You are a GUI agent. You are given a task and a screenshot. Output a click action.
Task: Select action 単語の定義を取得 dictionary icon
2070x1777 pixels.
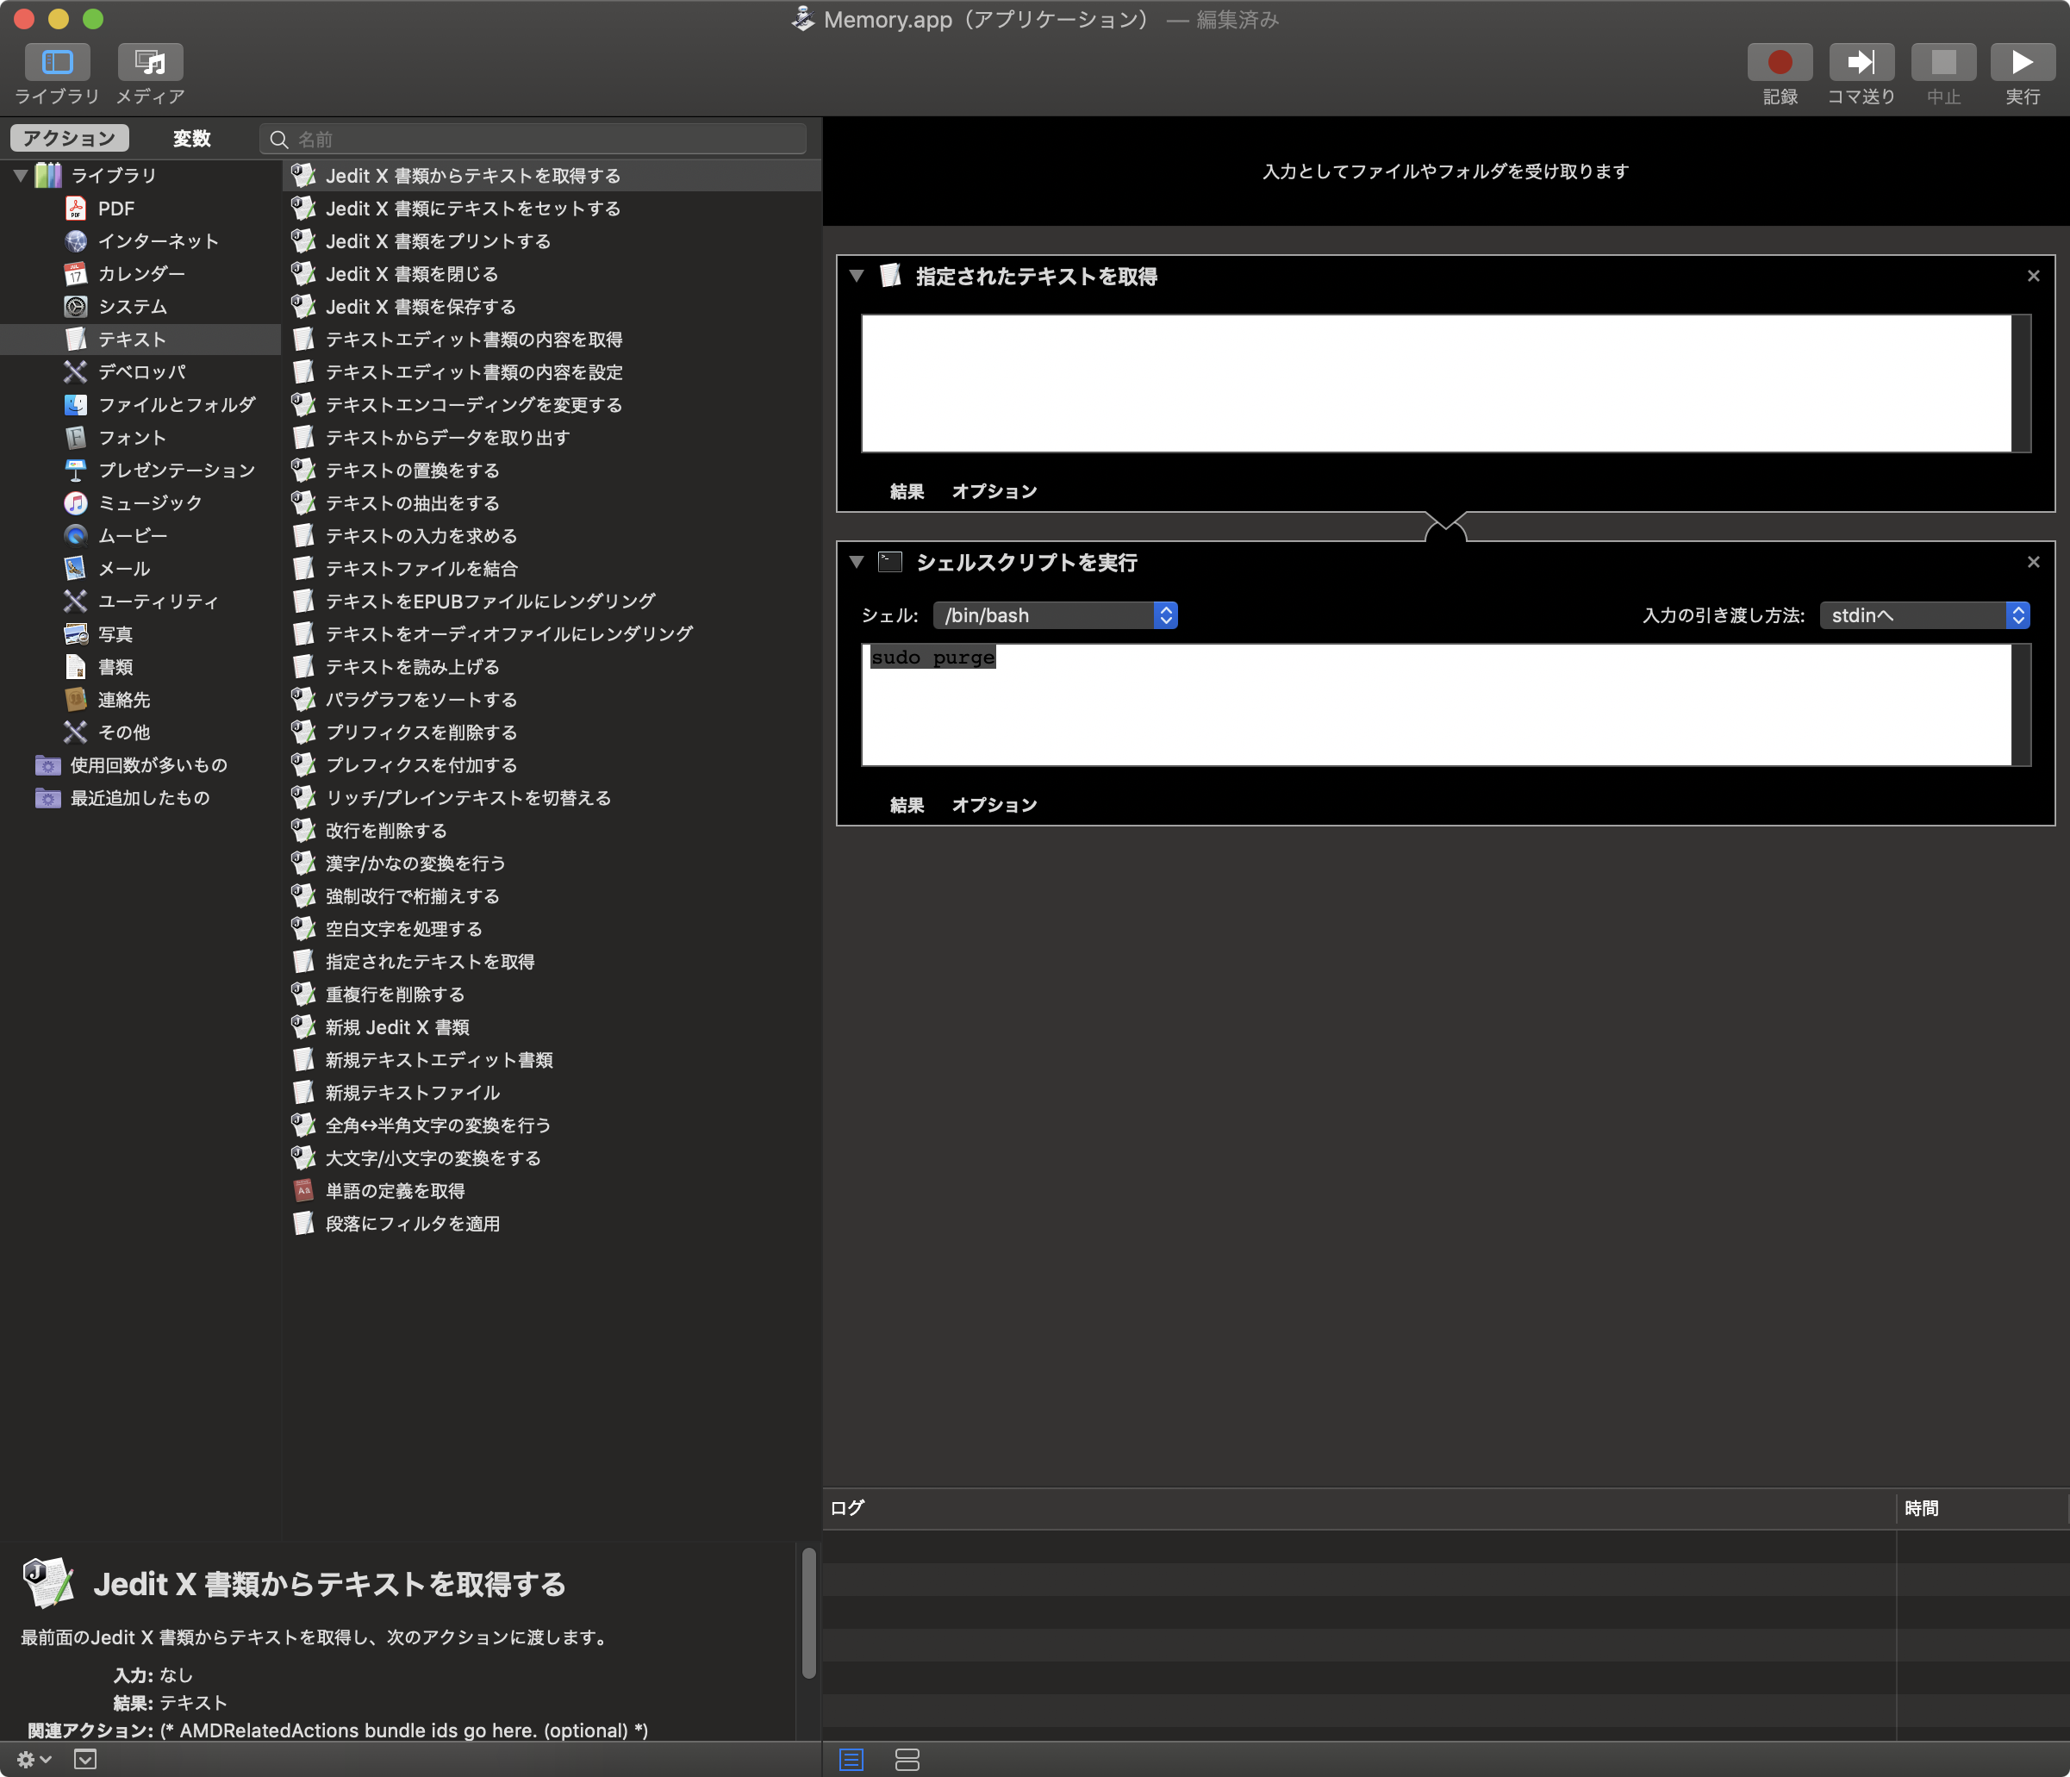click(x=303, y=1191)
